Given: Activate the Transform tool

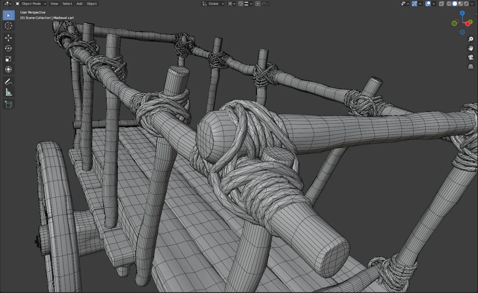Looking at the screenshot, I should point(8,69).
